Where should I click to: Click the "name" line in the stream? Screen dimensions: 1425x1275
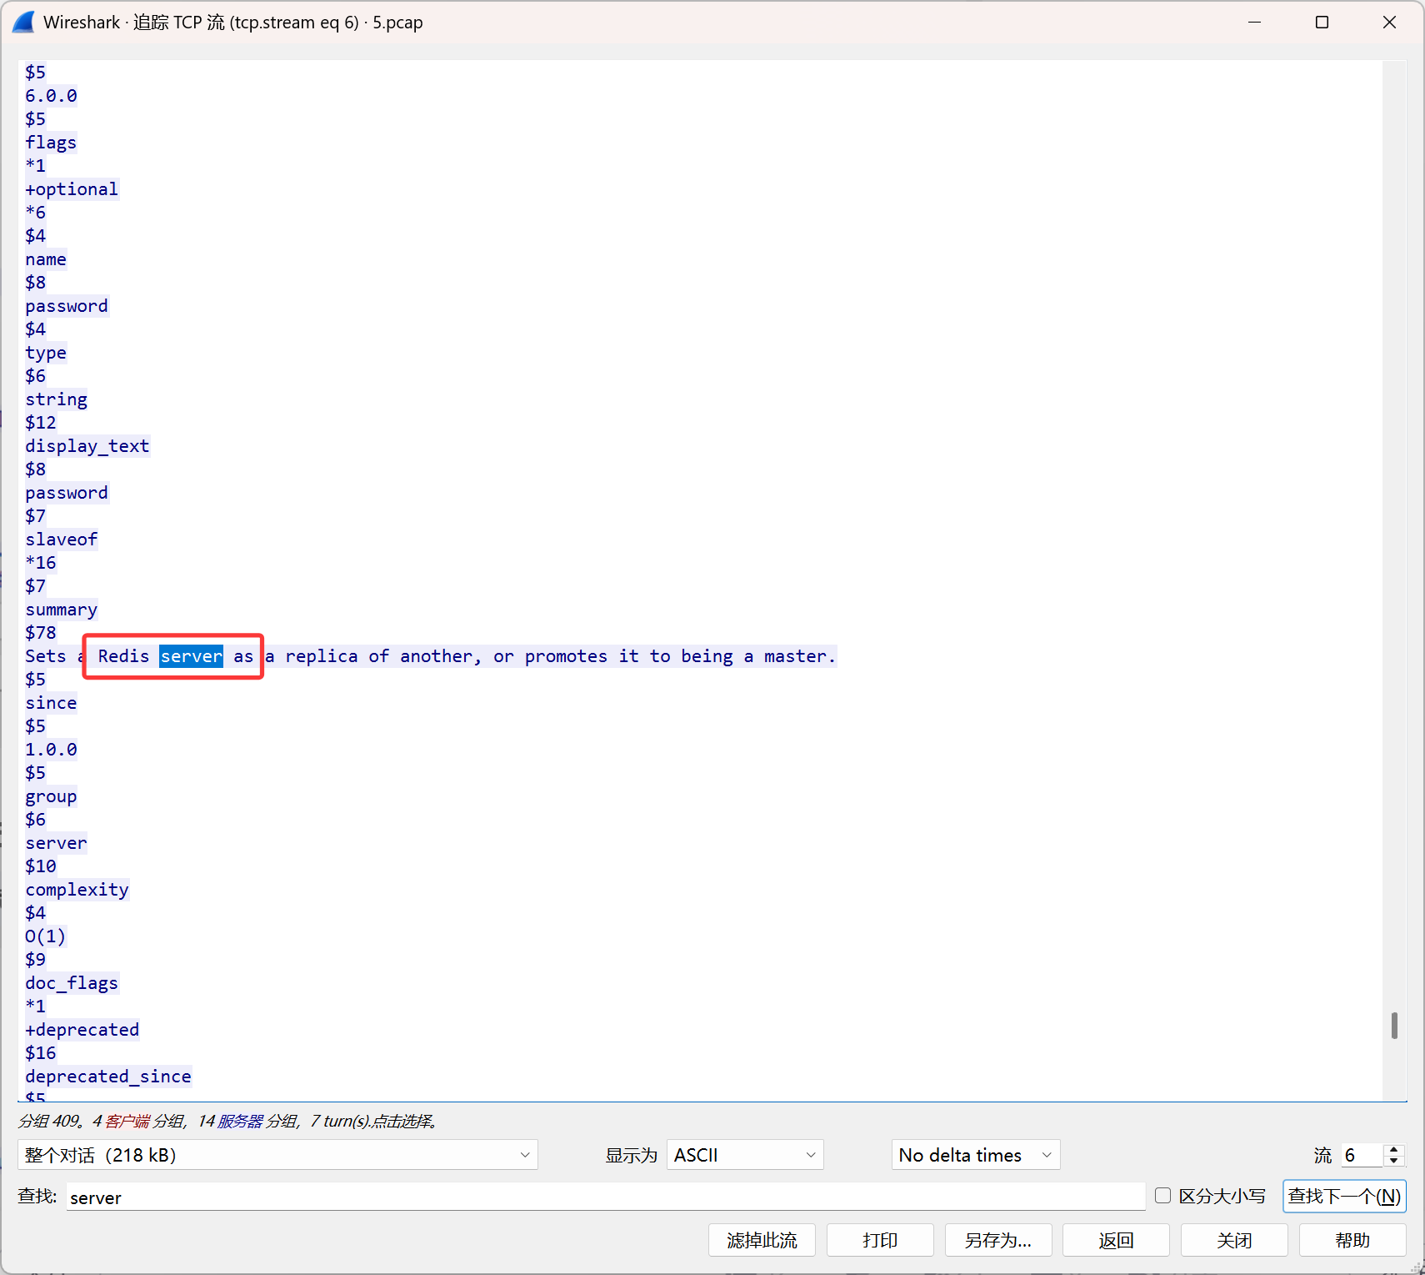(46, 259)
